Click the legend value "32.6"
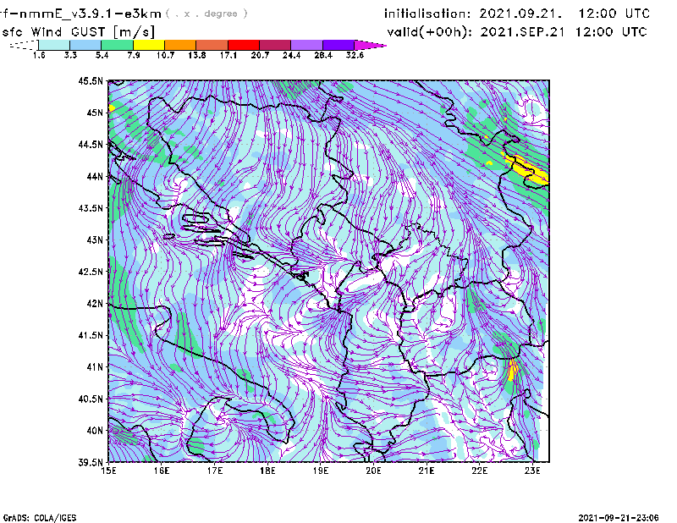The height and width of the screenshot is (523, 677). point(355,55)
